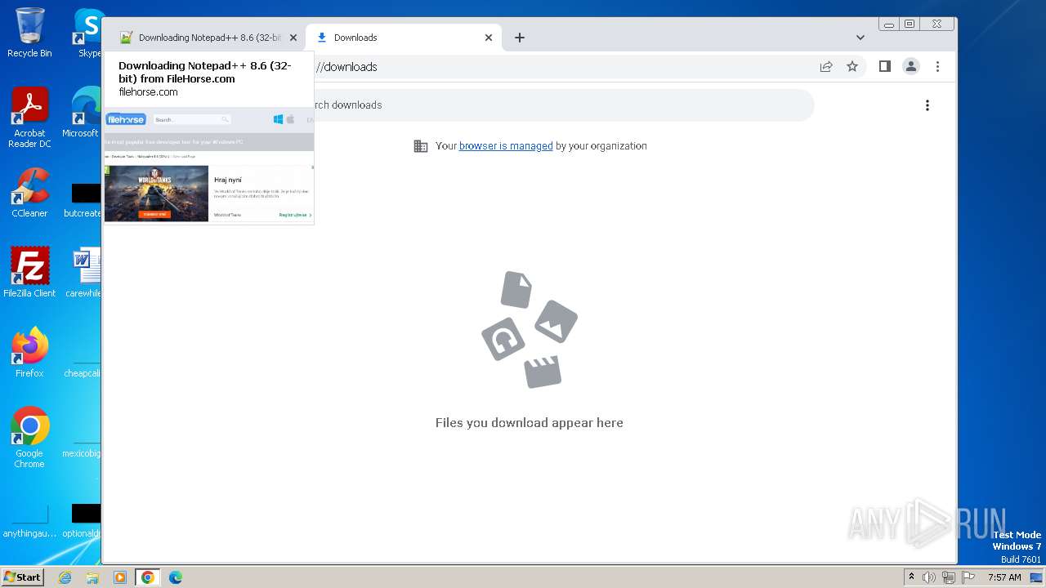1046x588 pixels.
Task: Click the FileHorse tab preview thumbnail
Action: click(x=208, y=166)
